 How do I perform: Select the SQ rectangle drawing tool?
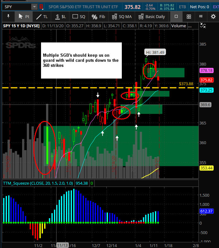(x=79, y=16)
